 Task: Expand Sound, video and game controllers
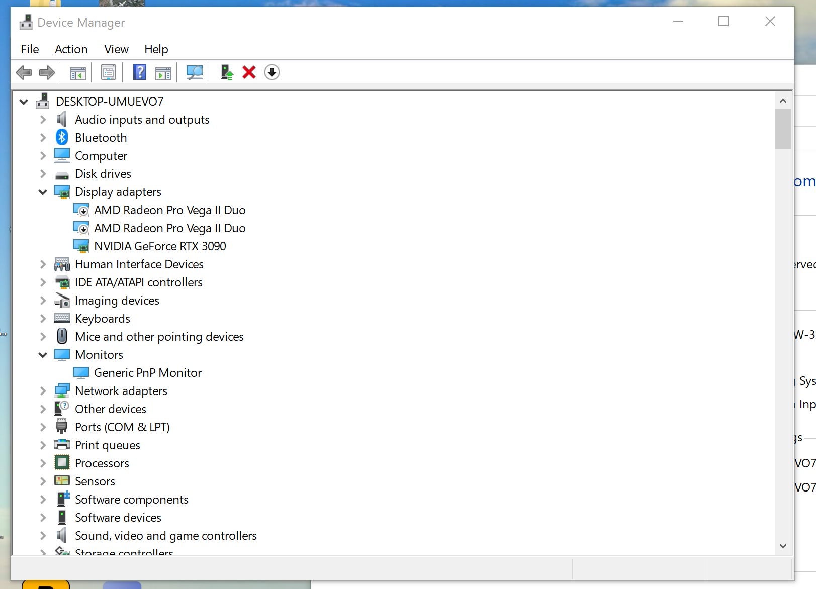tap(43, 536)
